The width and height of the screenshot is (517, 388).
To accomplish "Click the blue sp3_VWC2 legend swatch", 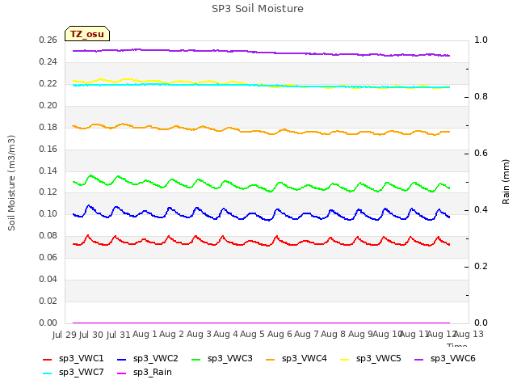I will tap(122, 360).
